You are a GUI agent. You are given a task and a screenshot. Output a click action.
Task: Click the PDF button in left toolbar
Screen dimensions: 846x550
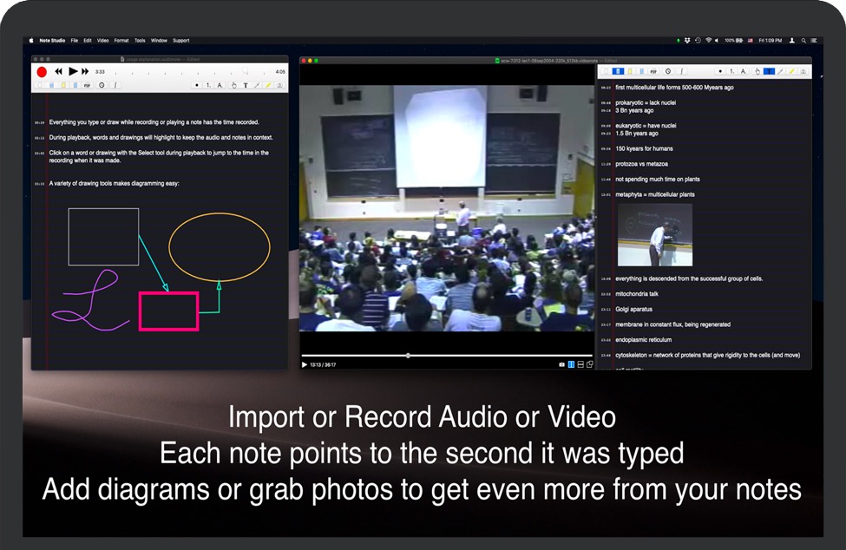pos(87,85)
